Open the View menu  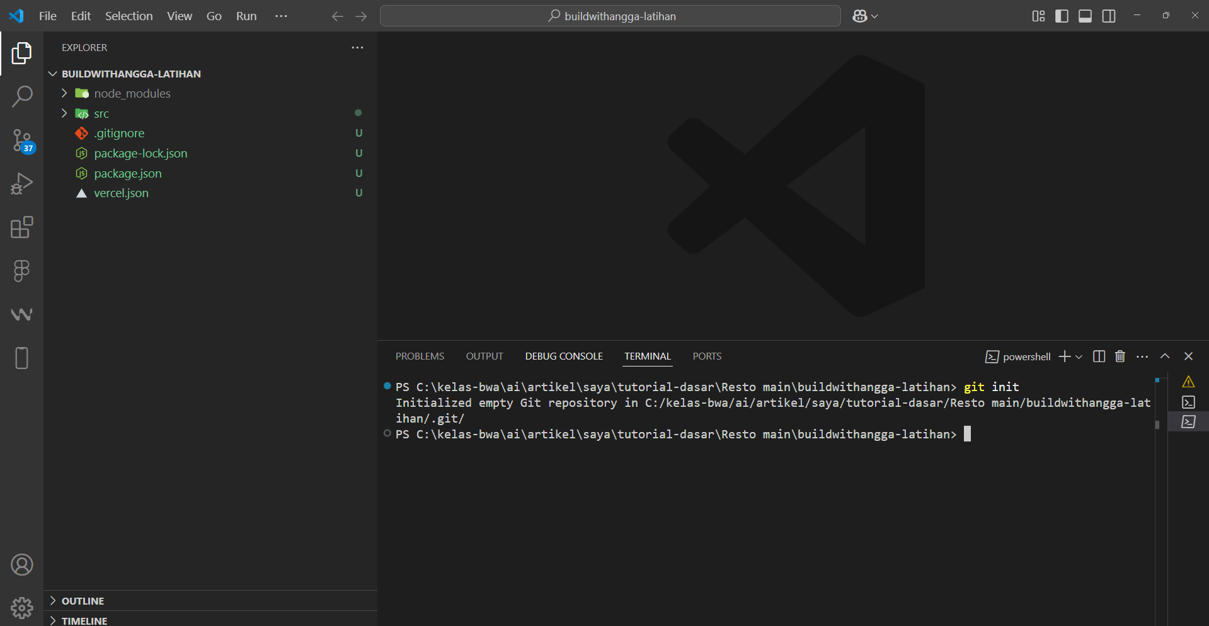coord(180,16)
